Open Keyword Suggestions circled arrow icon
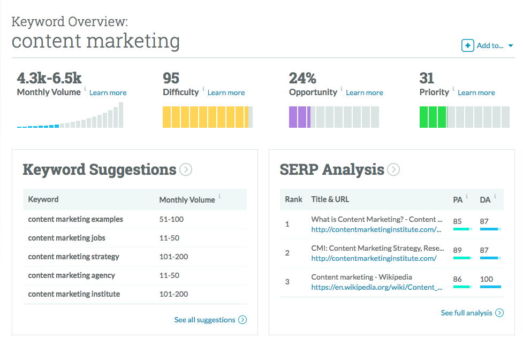Screen dimensions: 523x340 click(x=186, y=169)
